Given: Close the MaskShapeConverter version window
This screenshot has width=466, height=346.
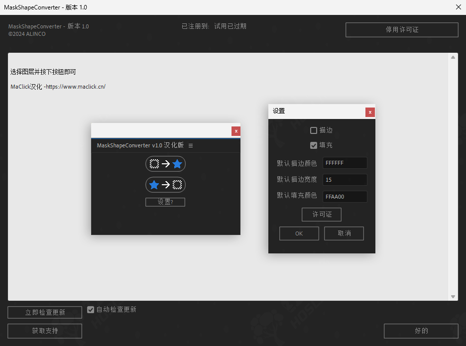Looking at the screenshot, I should click(458, 7).
